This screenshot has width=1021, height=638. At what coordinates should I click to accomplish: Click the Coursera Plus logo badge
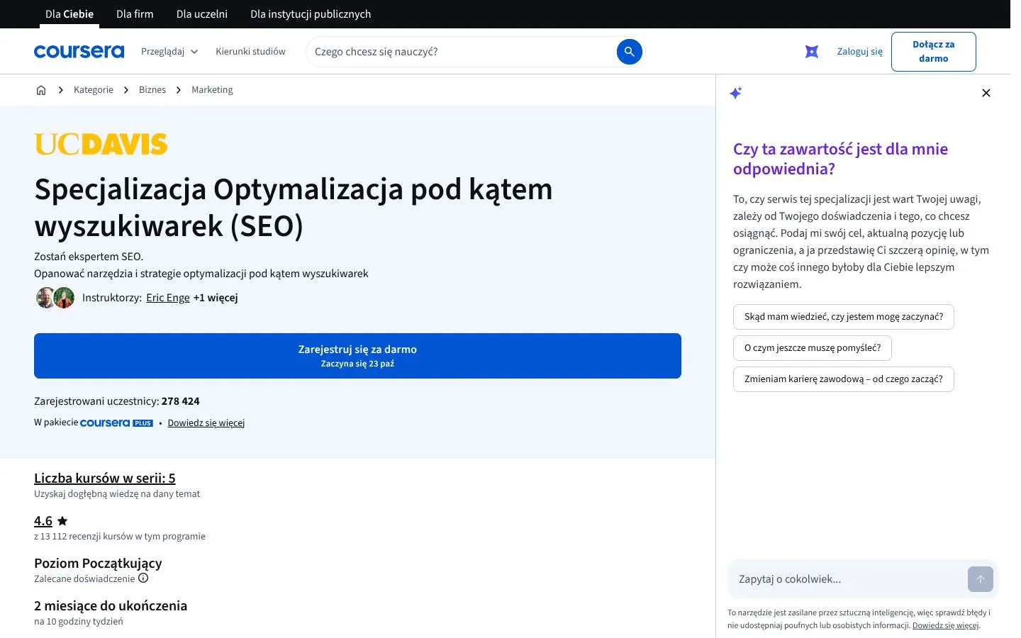coord(116,423)
